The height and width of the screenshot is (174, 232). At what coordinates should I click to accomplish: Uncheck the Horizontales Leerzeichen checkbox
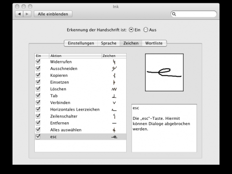point(38,109)
